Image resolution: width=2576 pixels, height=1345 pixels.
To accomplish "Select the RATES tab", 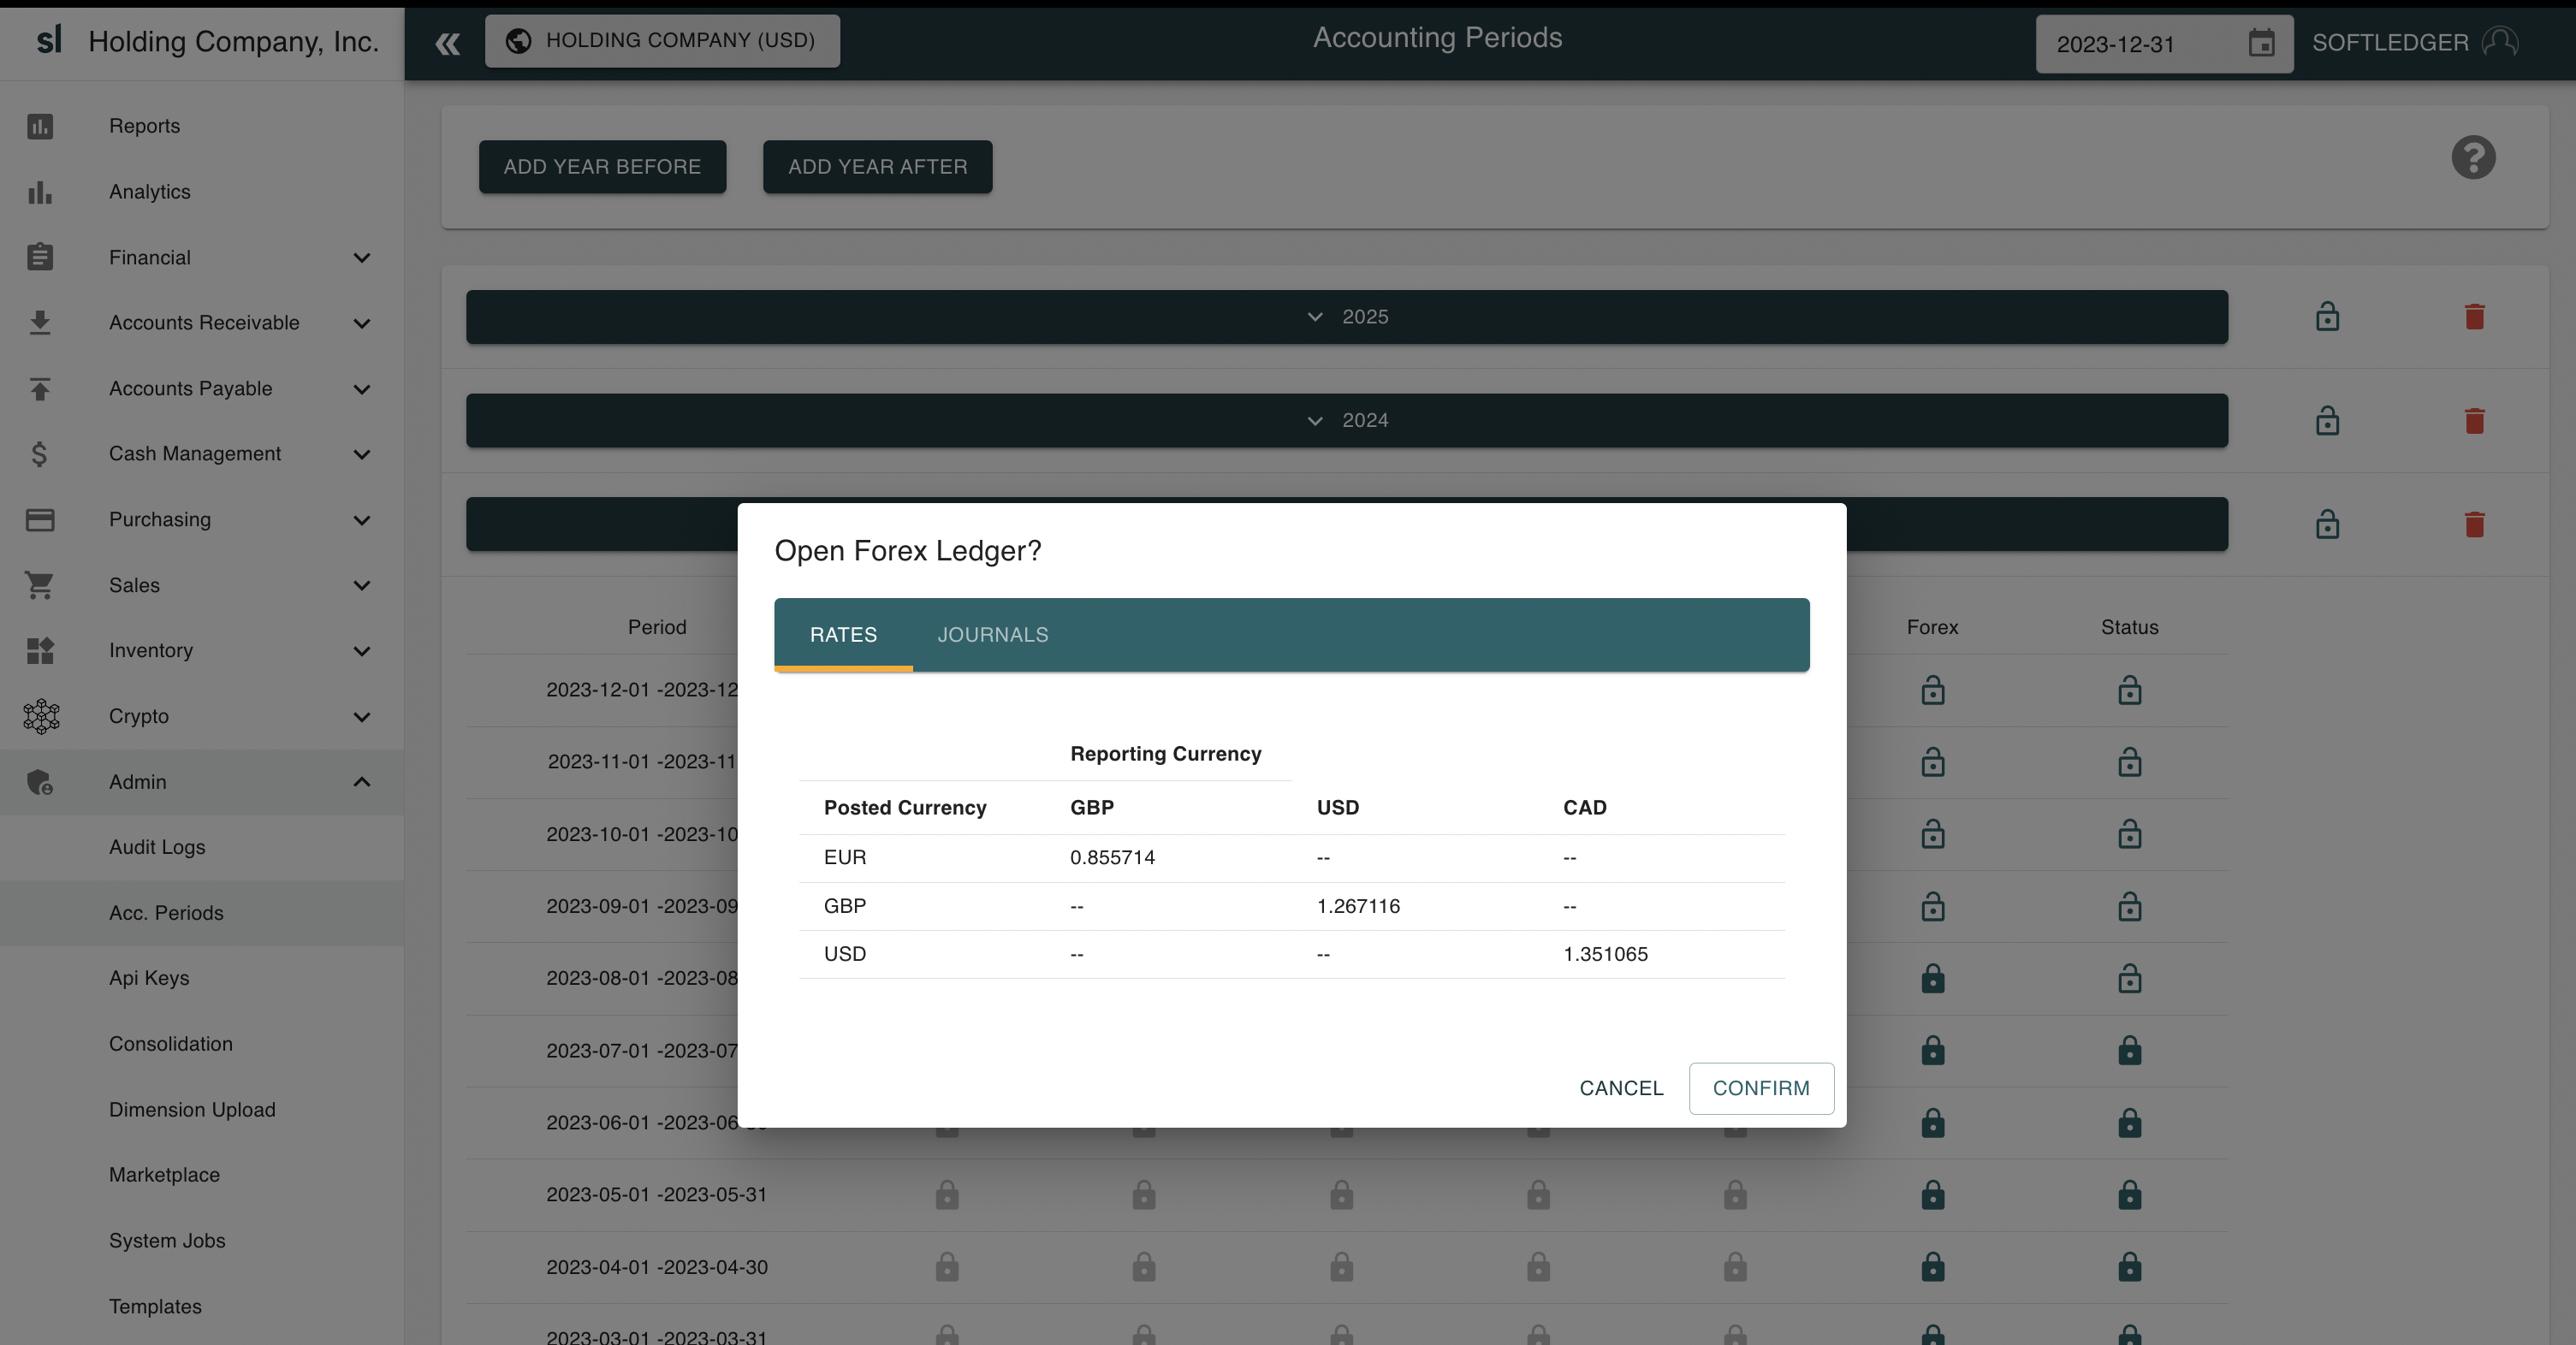I will (843, 635).
